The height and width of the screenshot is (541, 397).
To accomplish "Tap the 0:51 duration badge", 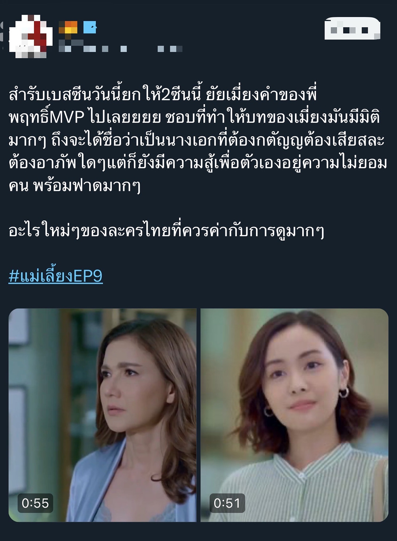I will 227,503.
